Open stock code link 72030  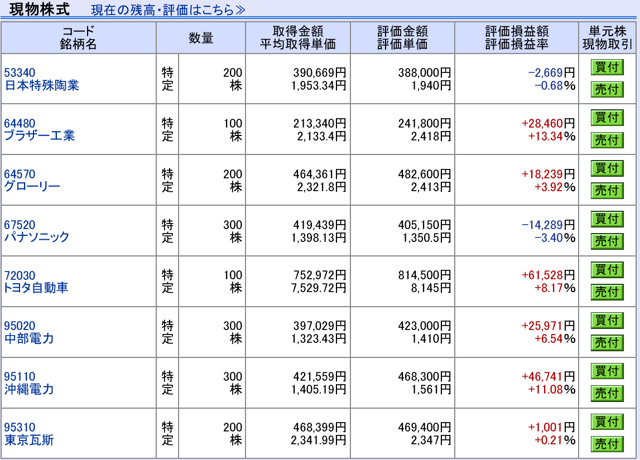(20, 275)
